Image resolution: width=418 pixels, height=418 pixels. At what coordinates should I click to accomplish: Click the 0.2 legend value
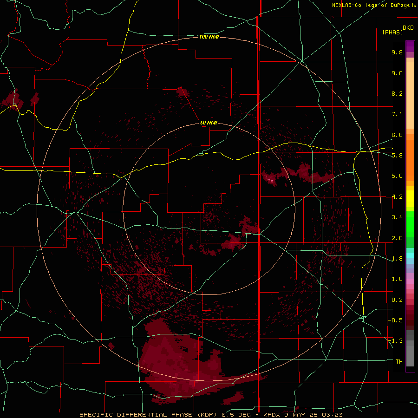click(x=397, y=300)
